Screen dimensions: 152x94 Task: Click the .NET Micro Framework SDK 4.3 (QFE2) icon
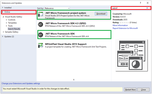[x=41, y=24]
